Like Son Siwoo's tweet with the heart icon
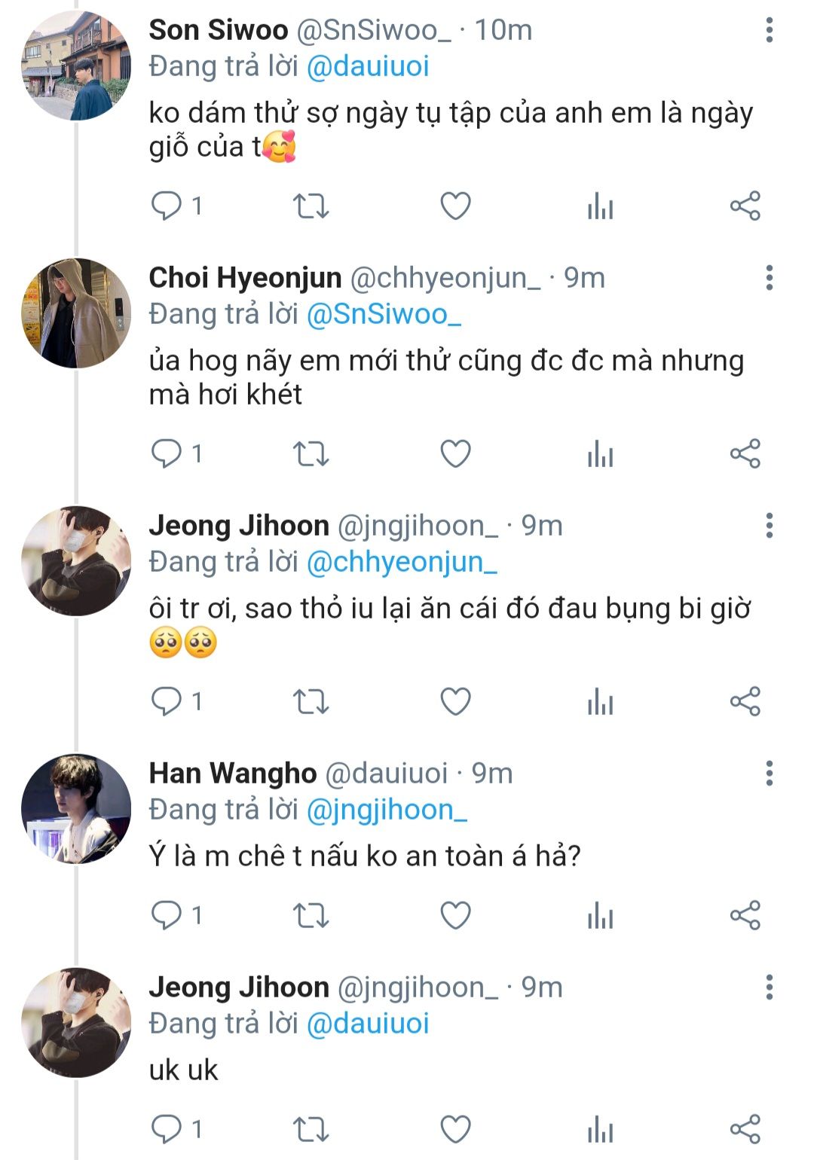The width and height of the screenshot is (814, 1160). tap(455, 206)
